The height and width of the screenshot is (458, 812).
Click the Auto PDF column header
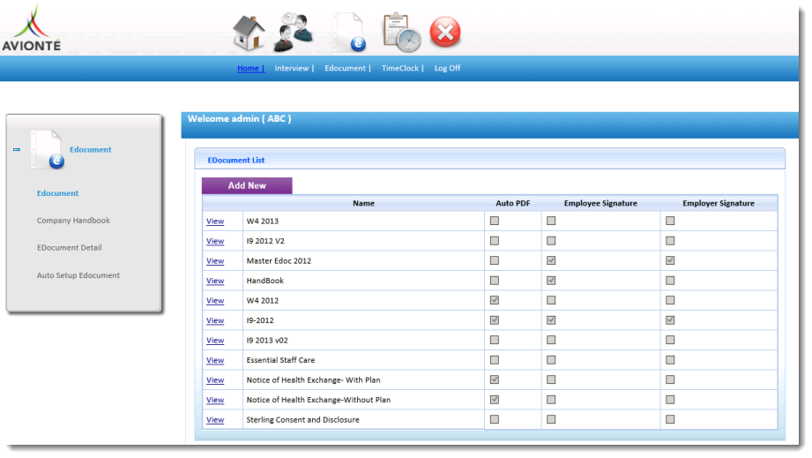point(512,203)
